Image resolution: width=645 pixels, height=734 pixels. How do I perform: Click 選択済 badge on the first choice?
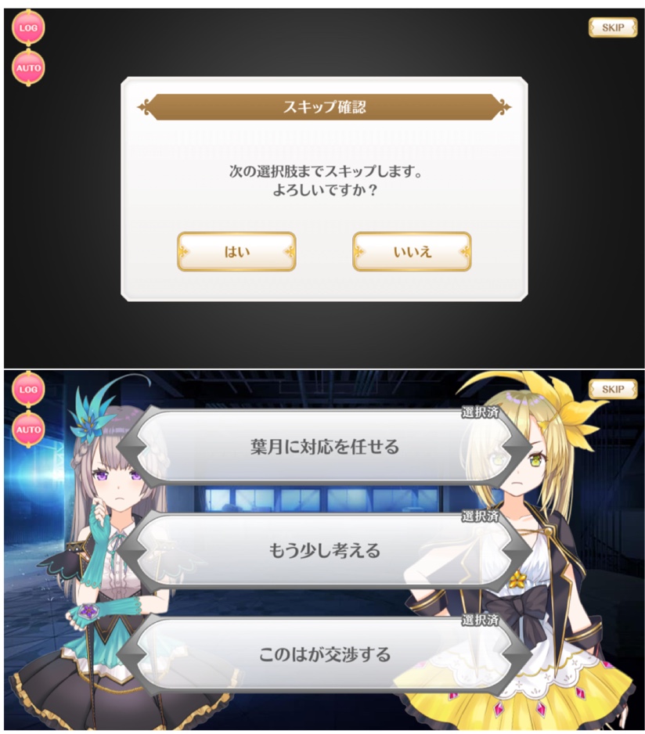tap(480, 413)
